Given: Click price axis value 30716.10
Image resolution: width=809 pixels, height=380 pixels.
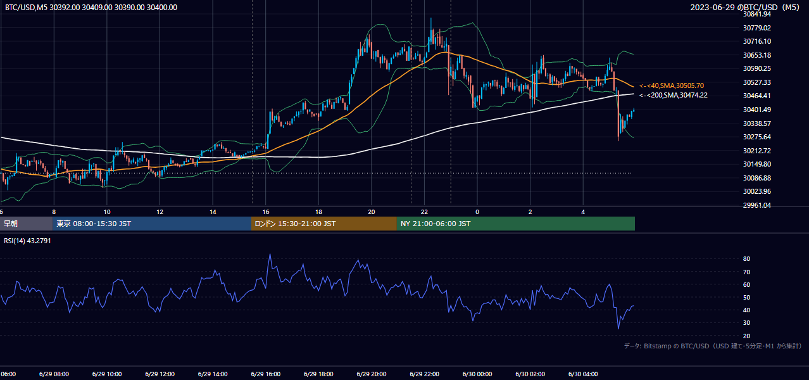Looking at the screenshot, I should [x=757, y=41].
